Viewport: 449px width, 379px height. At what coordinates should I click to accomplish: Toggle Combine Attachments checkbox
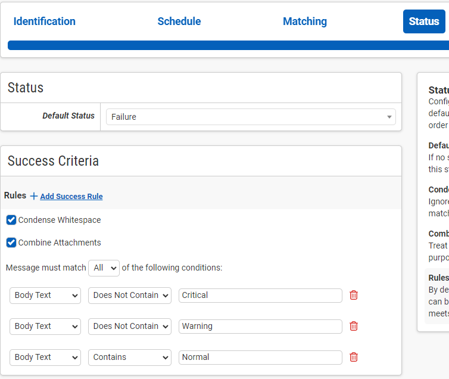pos(11,243)
